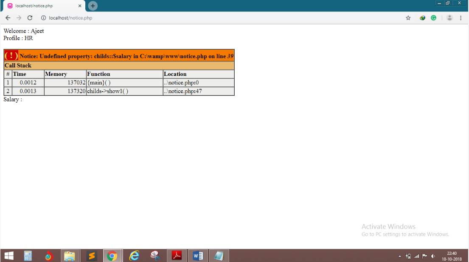View site information for localhost
This screenshot has height=262, width=469.
[43, 18]
